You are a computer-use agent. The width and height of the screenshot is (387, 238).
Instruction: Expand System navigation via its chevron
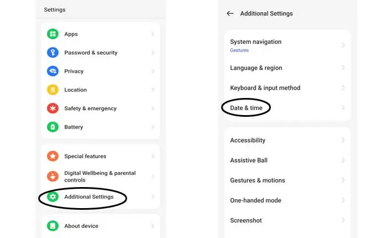[343, 45]
